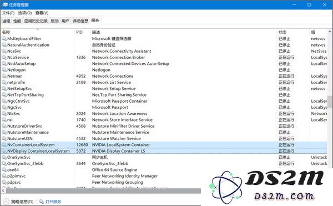
Task: Click the 打开服务 link
Action: pyautogui.click(x=53, y=202)
